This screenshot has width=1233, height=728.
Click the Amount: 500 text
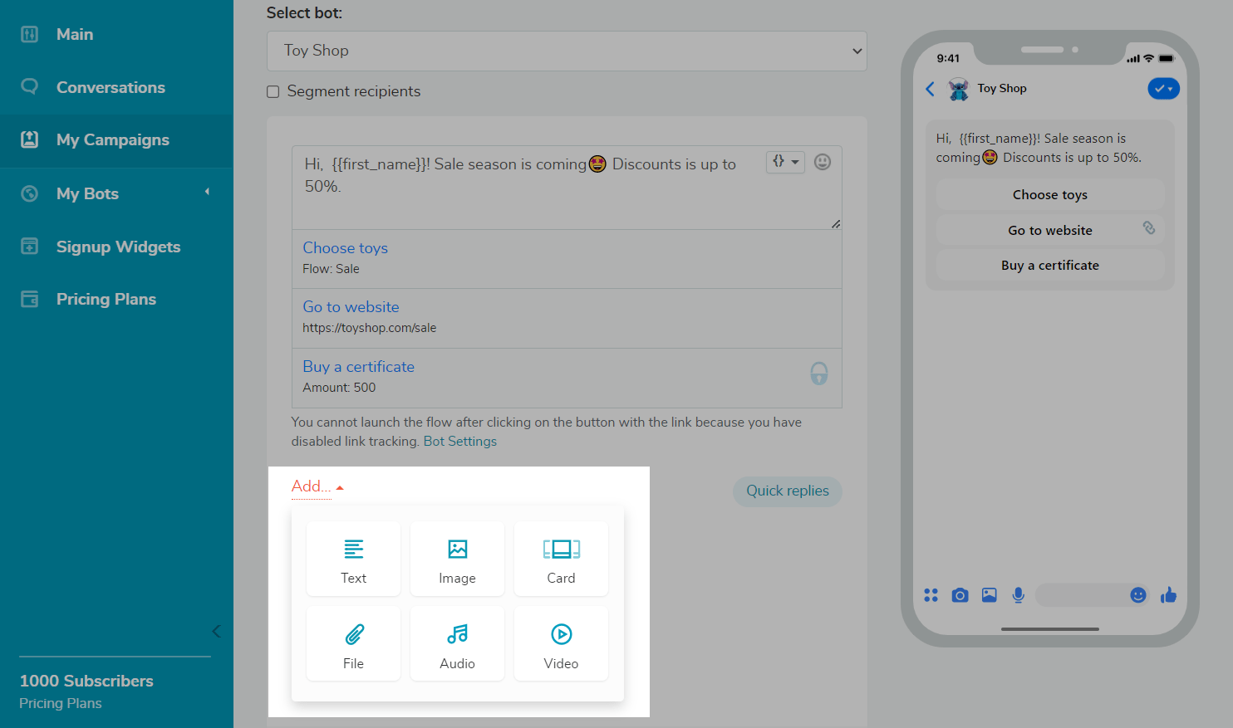click(339, 388)
